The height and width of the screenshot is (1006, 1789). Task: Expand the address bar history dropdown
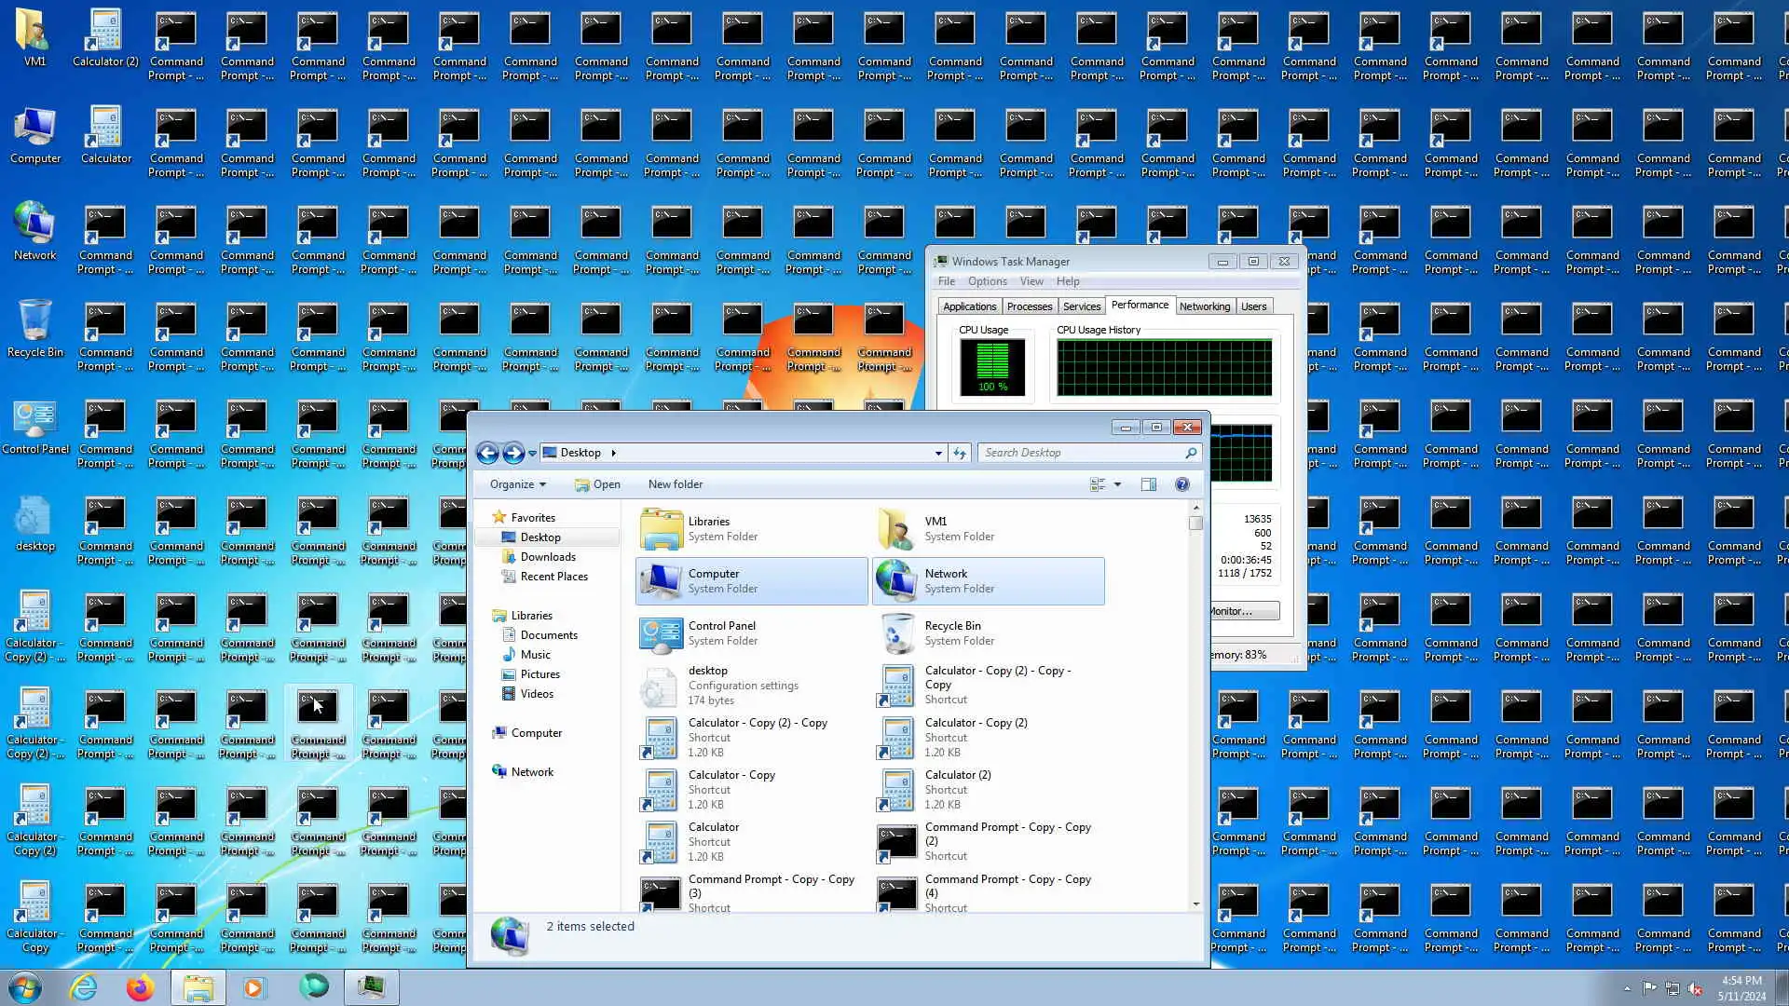tap(938, 453)
